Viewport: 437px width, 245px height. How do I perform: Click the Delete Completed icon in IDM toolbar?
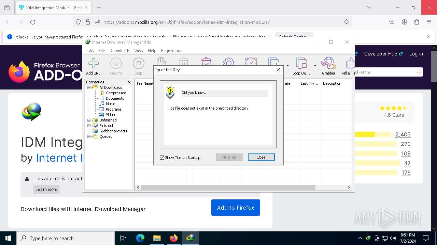point(206,61)
